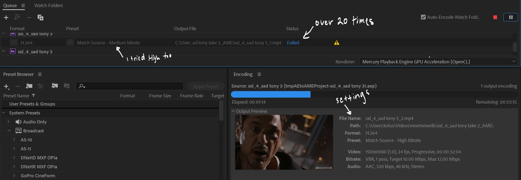Toggle Auto-Encode Watch Folders checkbox
The height and width of the screenshot is (180, 521).
[x=423, y=17]
